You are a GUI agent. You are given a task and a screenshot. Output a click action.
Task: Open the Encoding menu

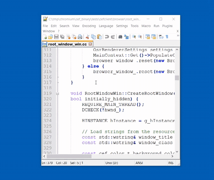89,26
